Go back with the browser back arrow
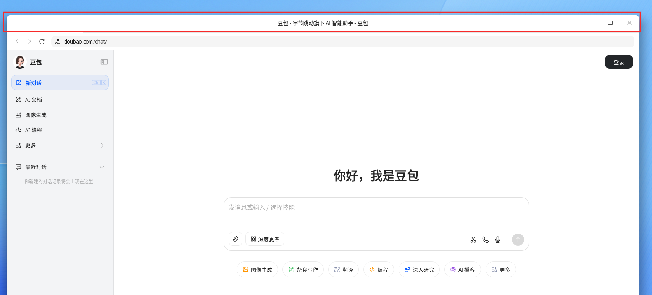The image size is (652, 295). pyautogui.click(x=17, y=41)
